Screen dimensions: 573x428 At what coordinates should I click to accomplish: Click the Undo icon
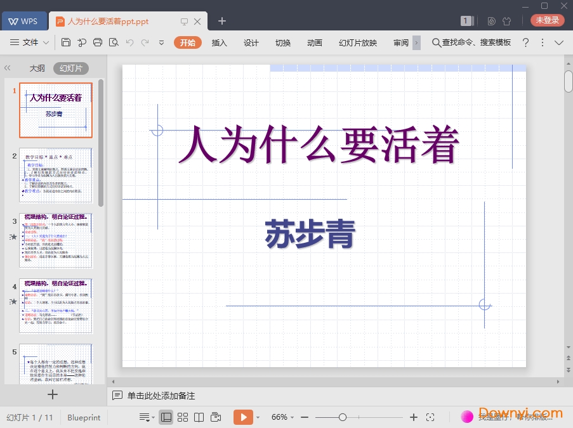[131, 42]
